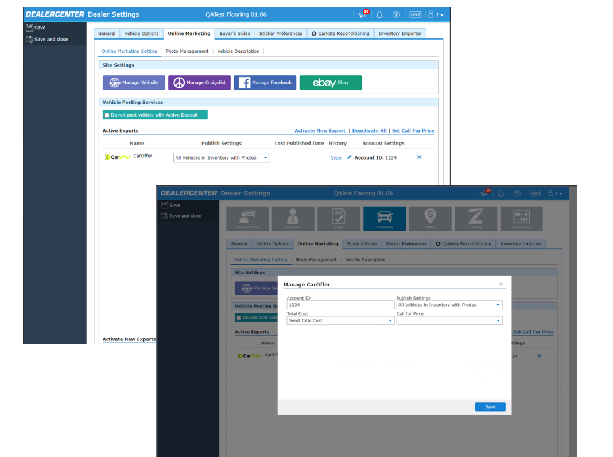Image resolution: width=613 pixels, height=457 pixels.
Task: Open user menu in the lower window header
Action: click(555, 193)
